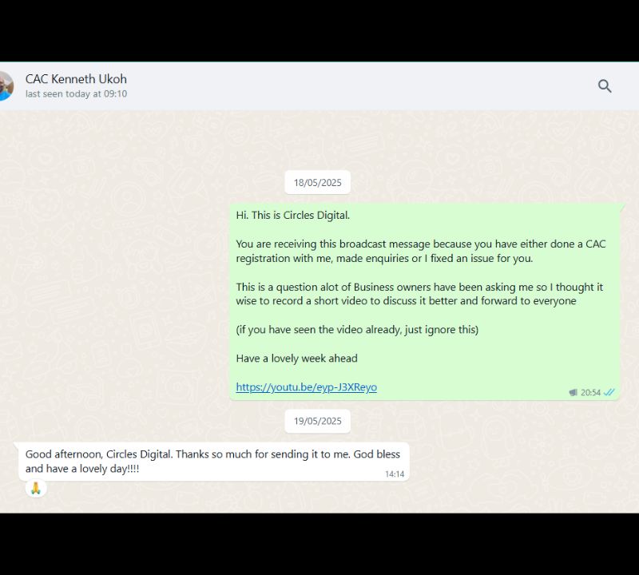Click the paragraph mentioning Business owners asking
The width and height of the screenshot is (639, 575).
coord(419,294)
